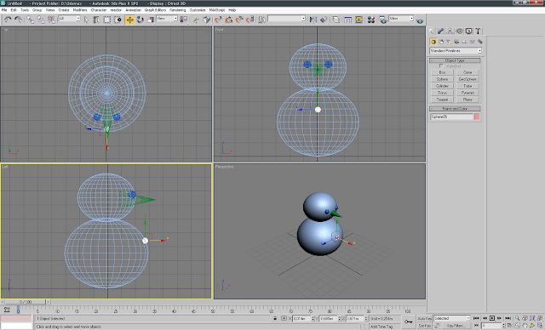Open the Utilities hammer panel icon
This screenshot has width=545, height=330.
[478, 31]
